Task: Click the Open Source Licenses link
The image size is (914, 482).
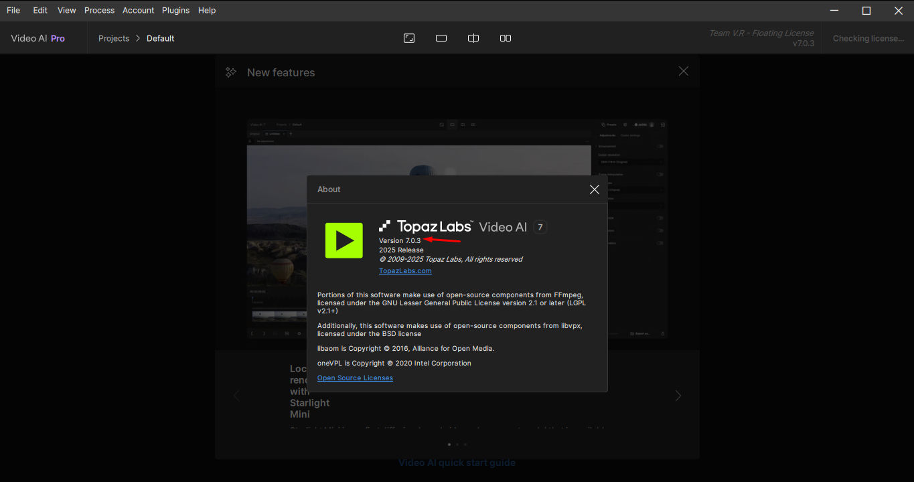Action: coord(355,378)
